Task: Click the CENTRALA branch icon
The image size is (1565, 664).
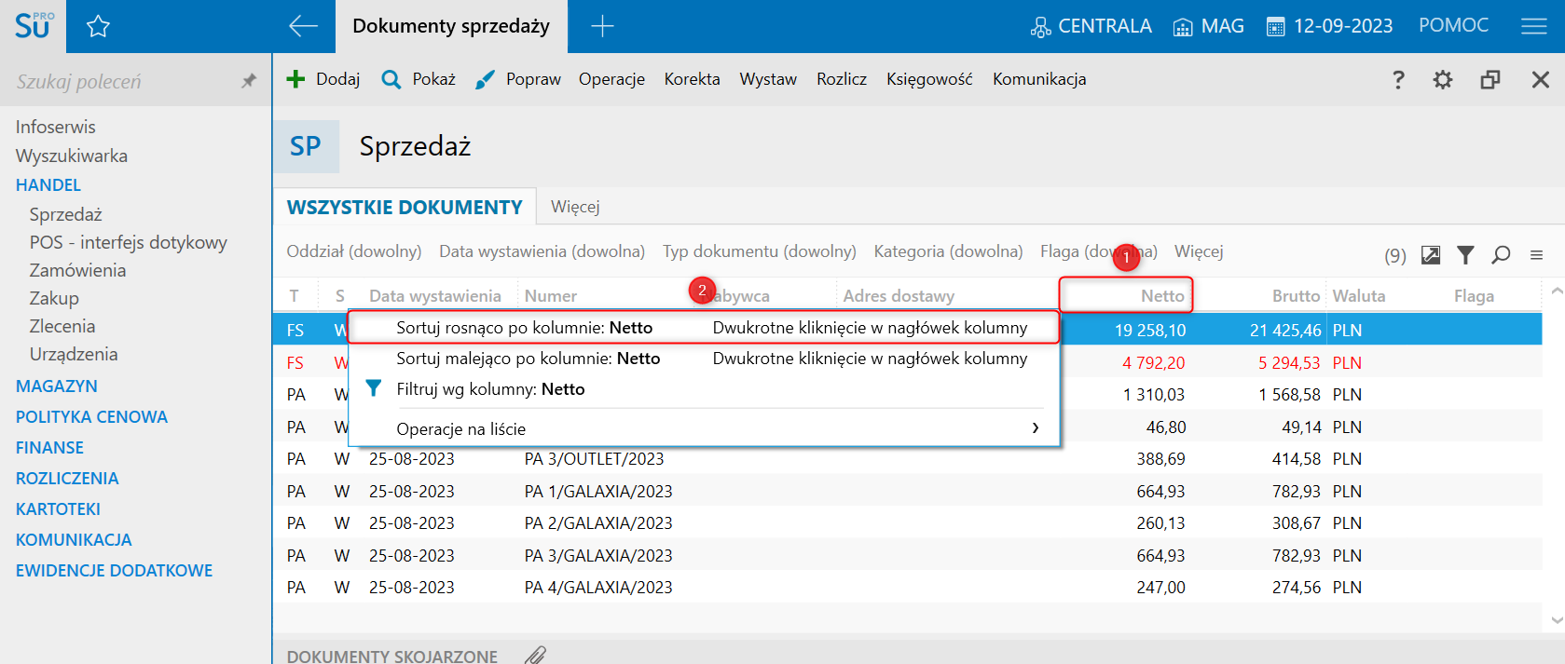Action: pyautogui.click(x=1040, y=27)
